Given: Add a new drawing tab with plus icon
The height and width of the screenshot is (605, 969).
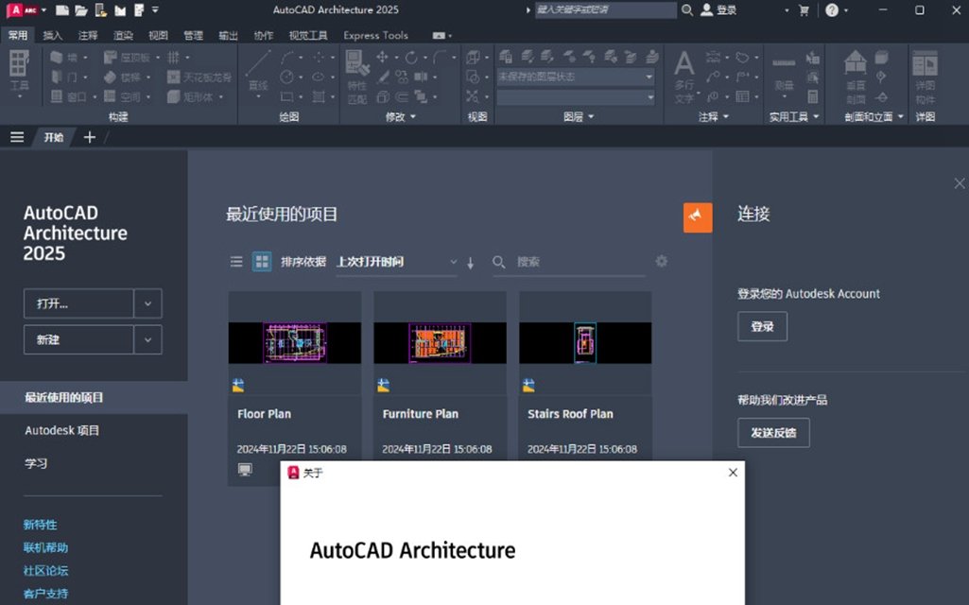Looking at the screenshot, I should point(90,137).
